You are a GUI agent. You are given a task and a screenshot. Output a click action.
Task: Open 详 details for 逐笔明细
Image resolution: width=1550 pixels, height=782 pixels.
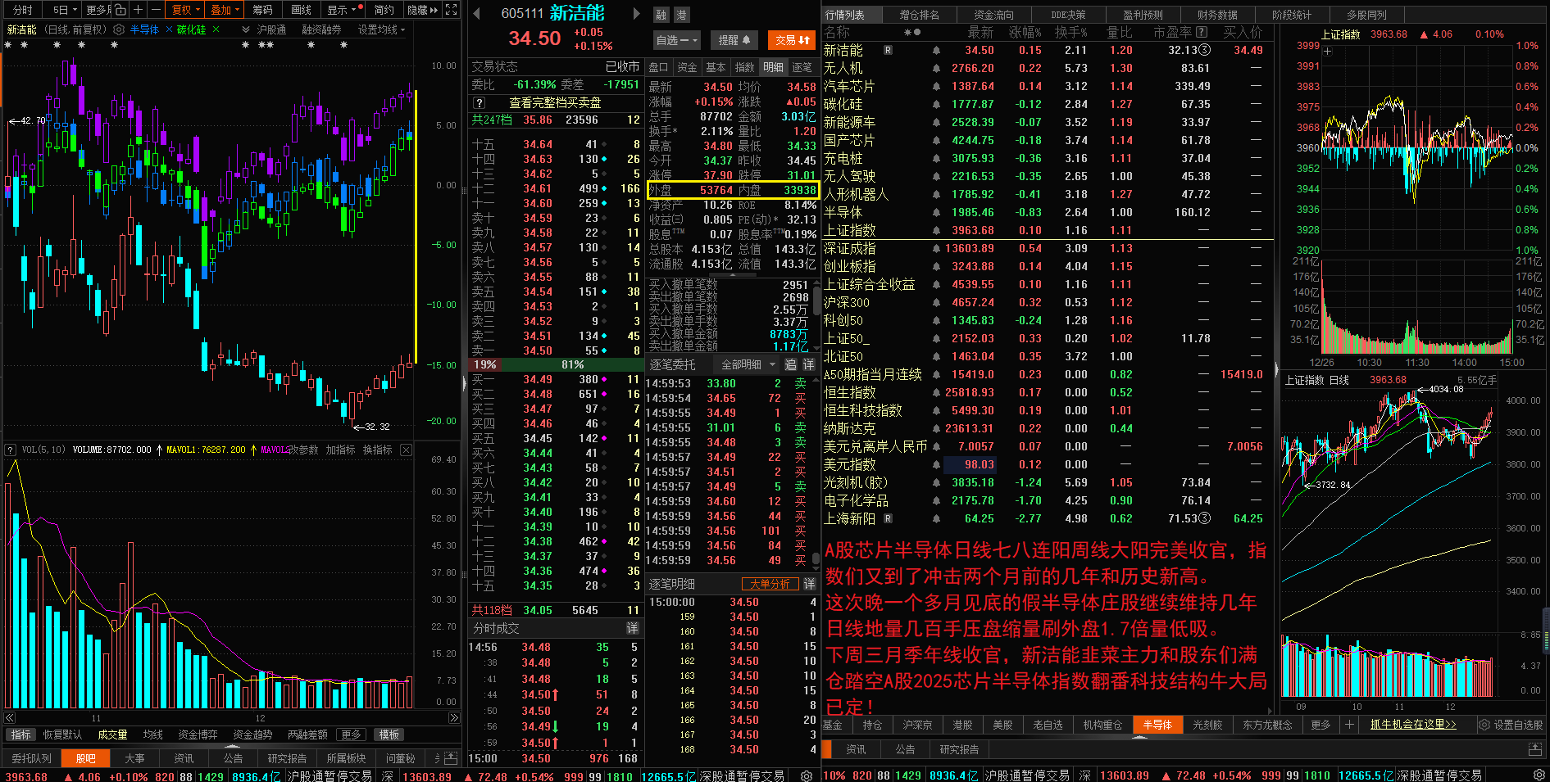(x=810, y=584)
